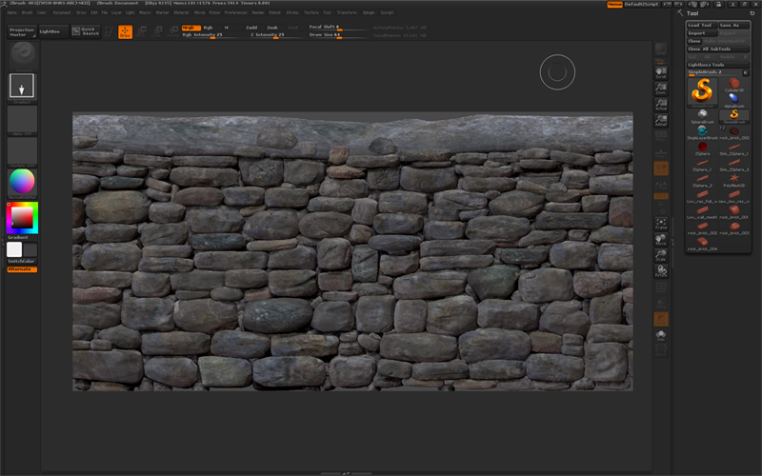The image size is (762, 476).
Task: Click the Load Tool button
Action: (x=700, y=25)
